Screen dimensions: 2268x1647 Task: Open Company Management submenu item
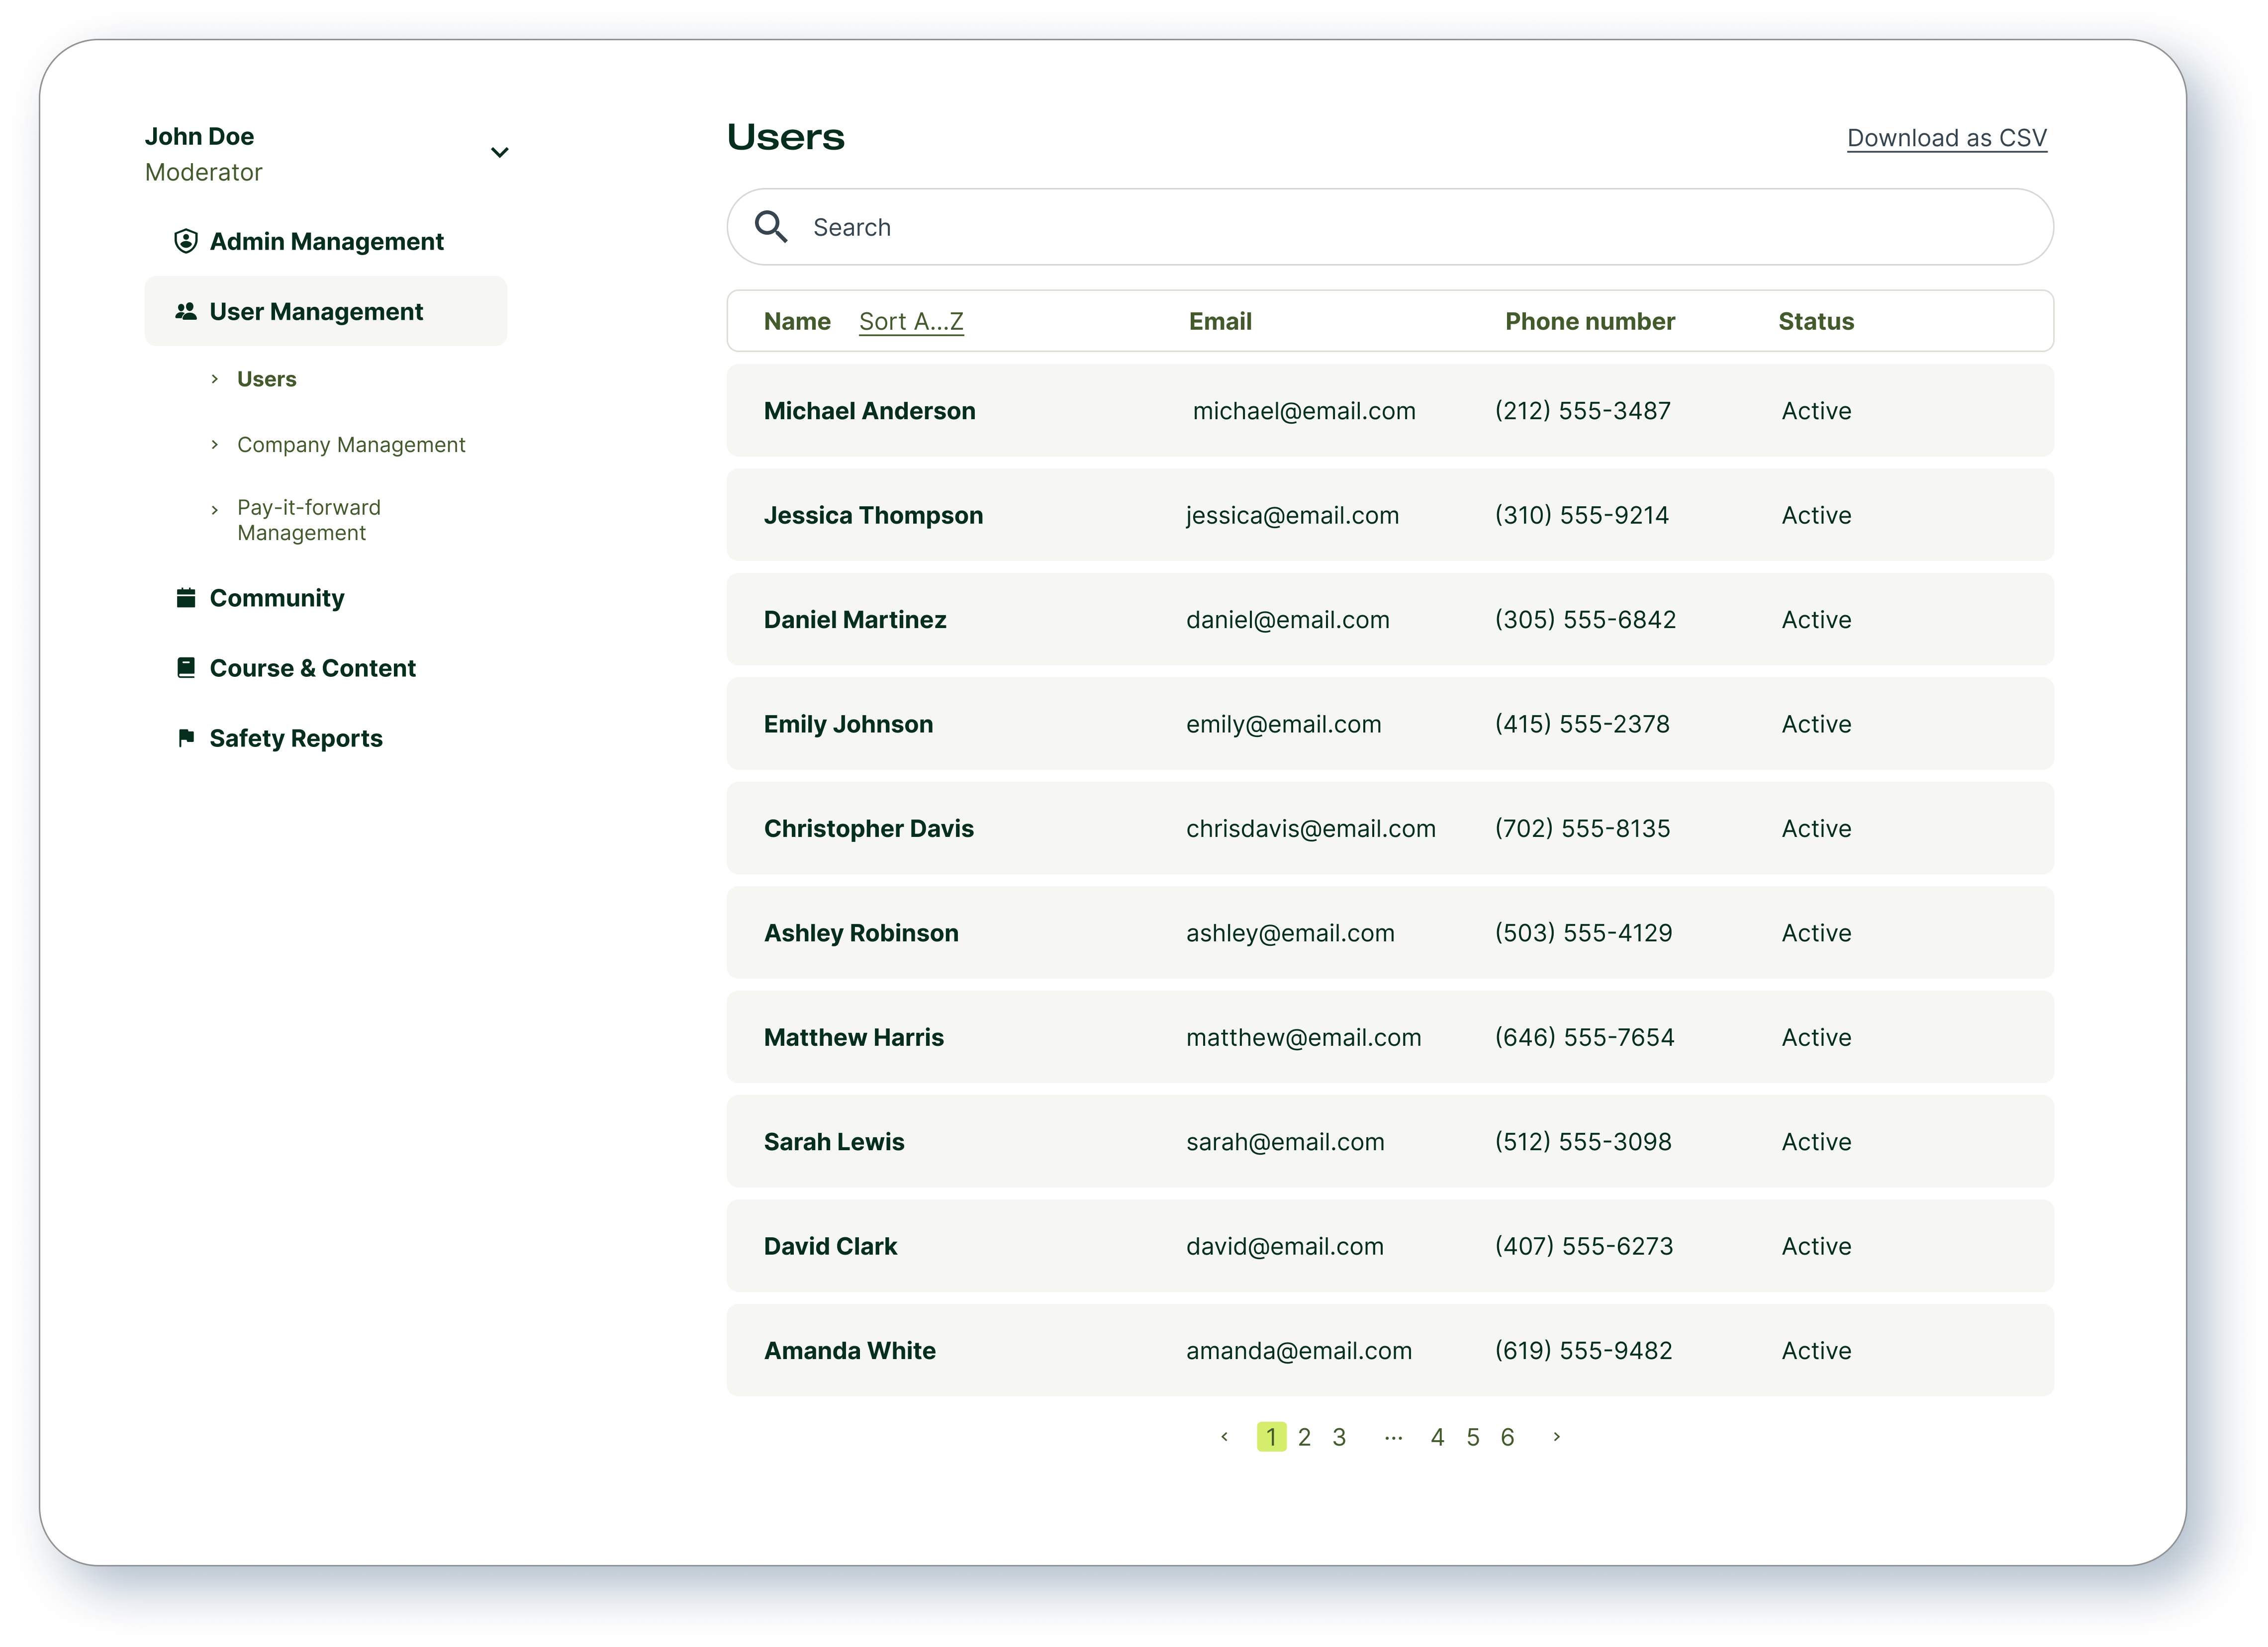(351, 445)
